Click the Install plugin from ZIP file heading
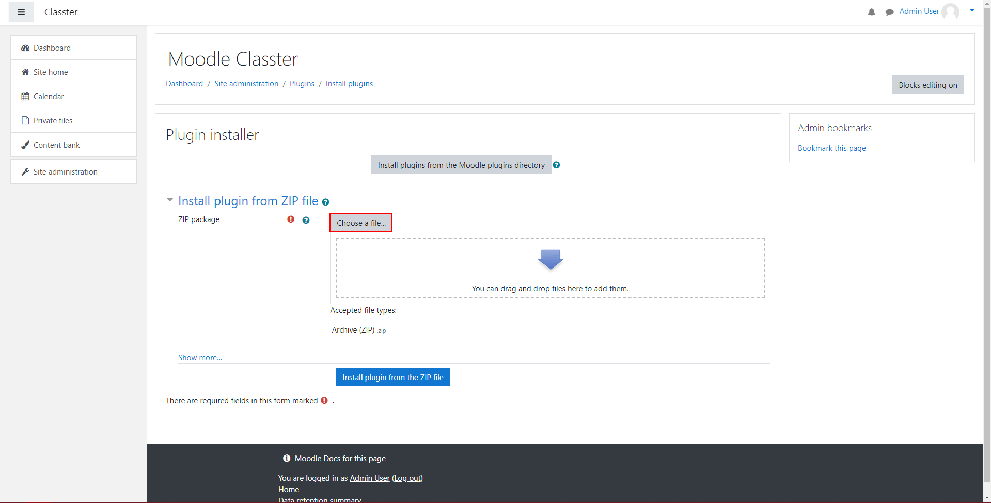Viewport: 991px width, 503px height. 248,200
